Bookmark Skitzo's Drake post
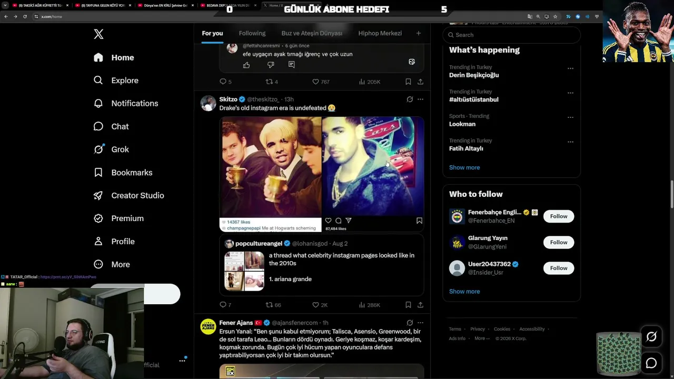Viewport: 674px width, 379px height. pos(408,305)
